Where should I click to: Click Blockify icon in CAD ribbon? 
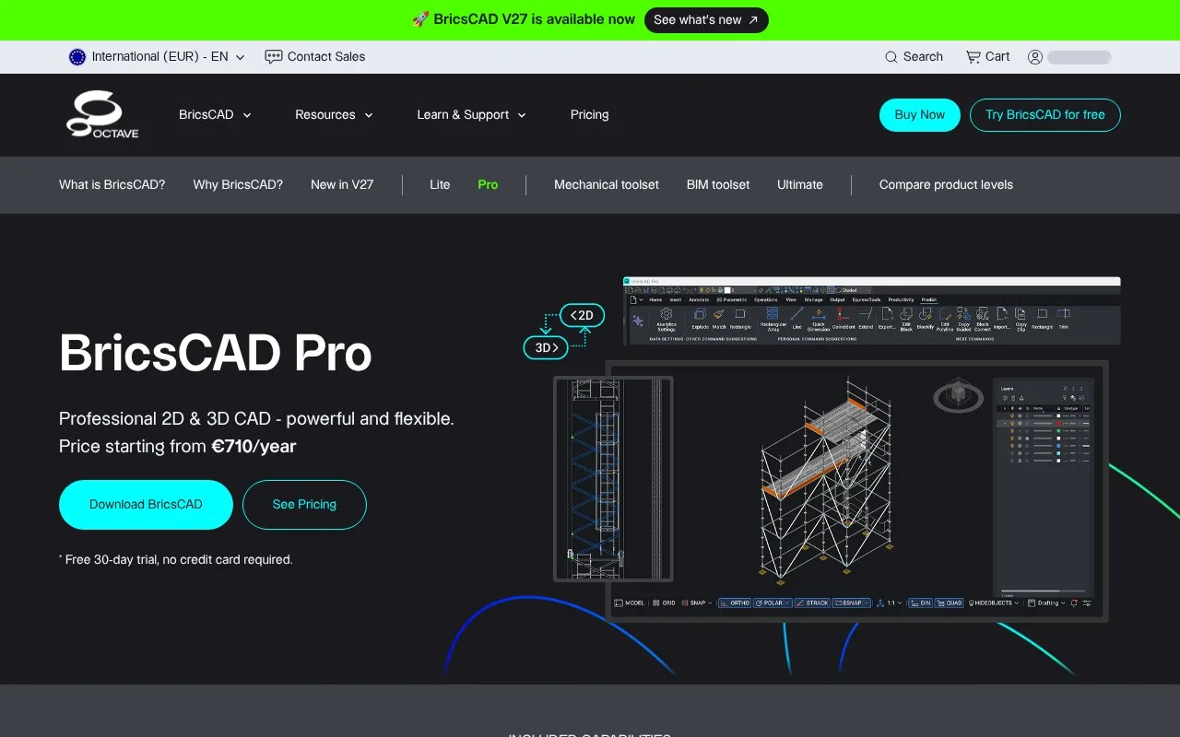click(926, 319)
